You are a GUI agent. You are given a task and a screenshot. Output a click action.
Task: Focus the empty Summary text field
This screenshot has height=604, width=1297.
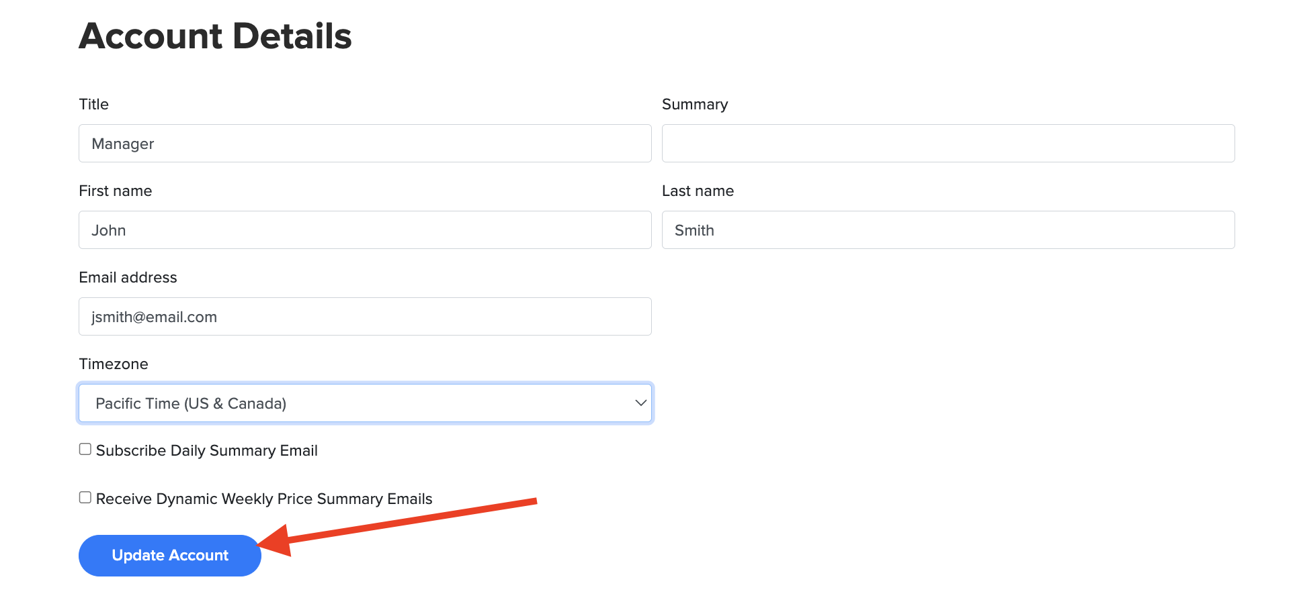pos(948,144)
